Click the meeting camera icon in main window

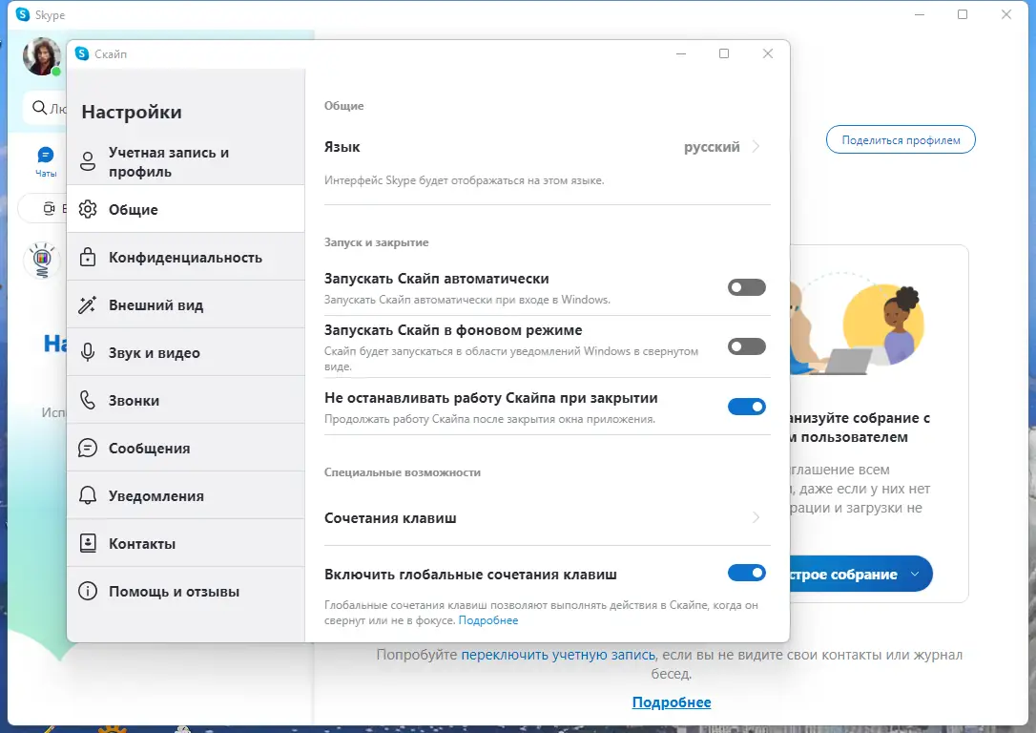pyautogui.click(x=49, y=209)
